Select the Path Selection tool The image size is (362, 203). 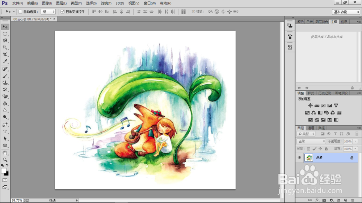click(x=5, y=138)
